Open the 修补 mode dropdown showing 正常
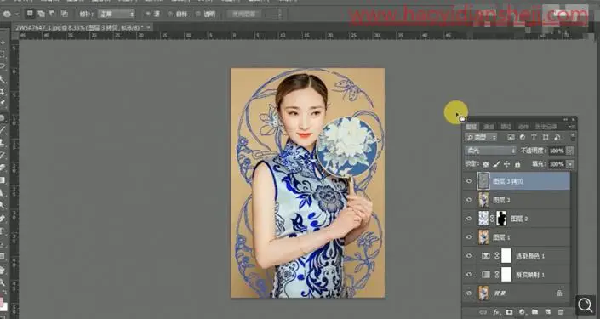The image size is (600, 319). (117, 14)
